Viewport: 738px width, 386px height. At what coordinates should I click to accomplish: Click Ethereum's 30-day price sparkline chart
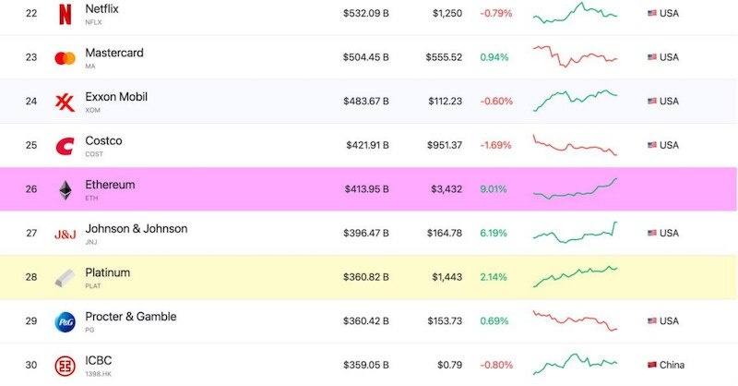pos(575,188)
